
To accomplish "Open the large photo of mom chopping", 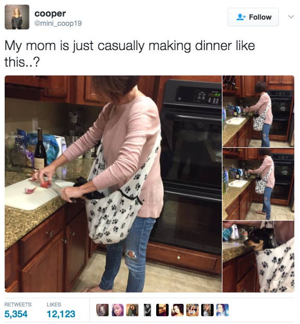I will click(x=113, y=183).
